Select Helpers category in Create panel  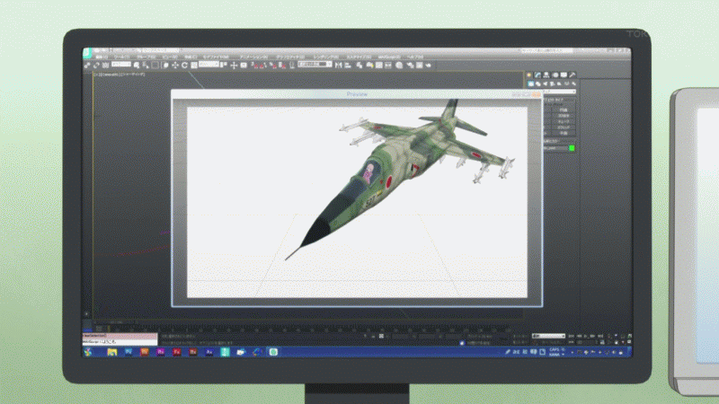click(x=559, y=83)
